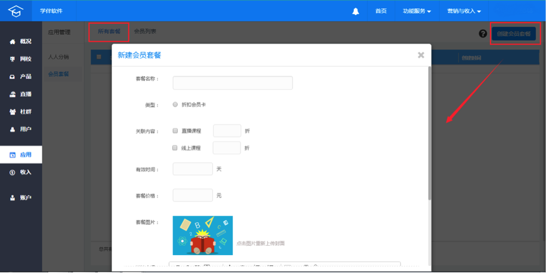Open 直播 in the sidebar
The image size is (546, 273).
(21, 94)
